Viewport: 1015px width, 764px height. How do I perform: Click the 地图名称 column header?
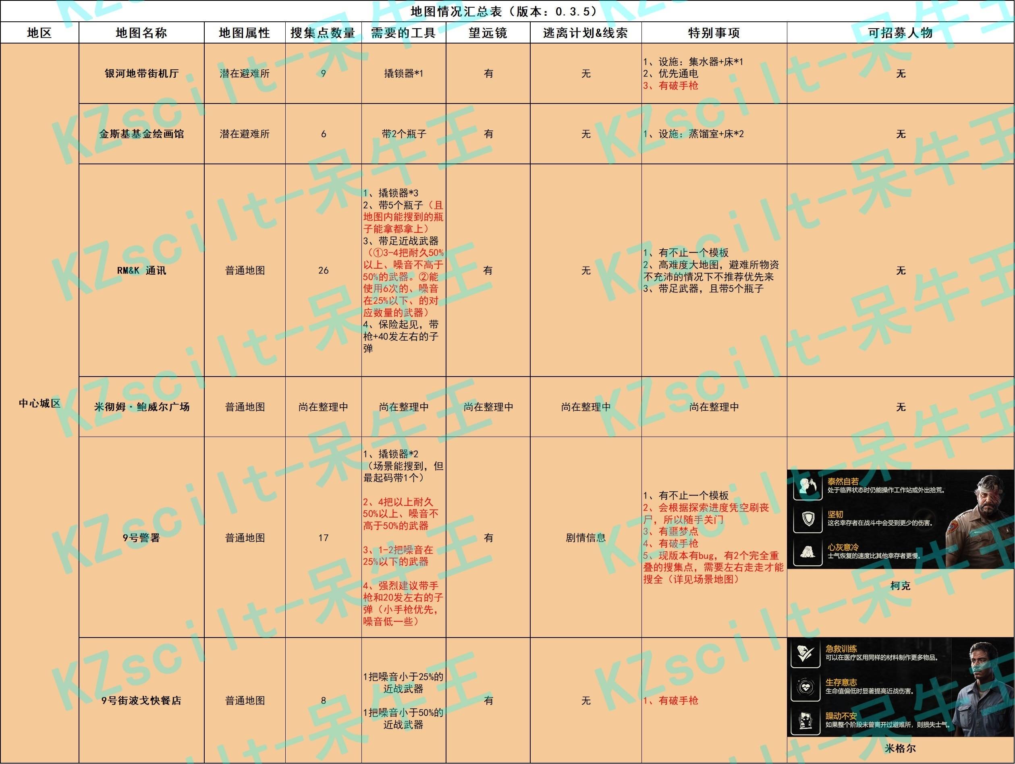(x=141, y=33)
